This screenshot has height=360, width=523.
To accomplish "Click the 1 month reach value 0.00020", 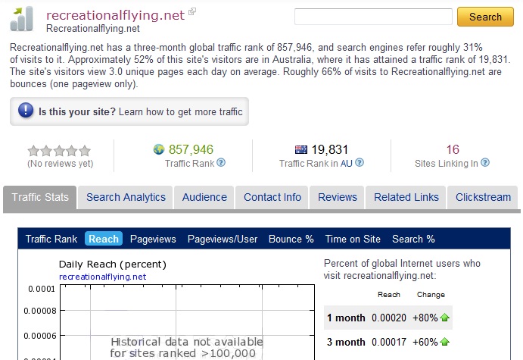I will tap(389, 318).
